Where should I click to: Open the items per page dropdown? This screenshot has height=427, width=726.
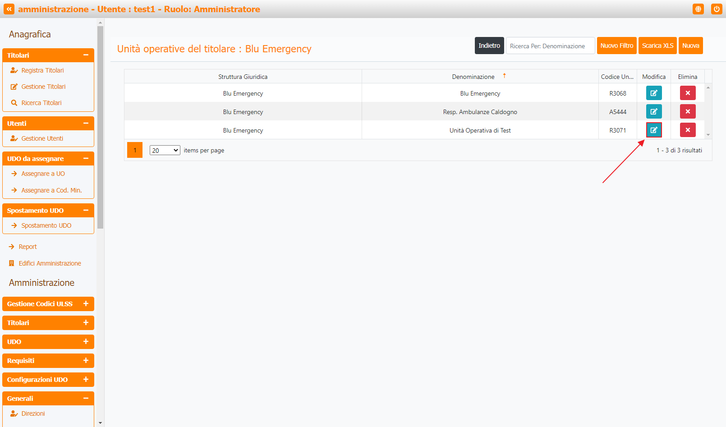pyautogui.click(x=165, y=150)
